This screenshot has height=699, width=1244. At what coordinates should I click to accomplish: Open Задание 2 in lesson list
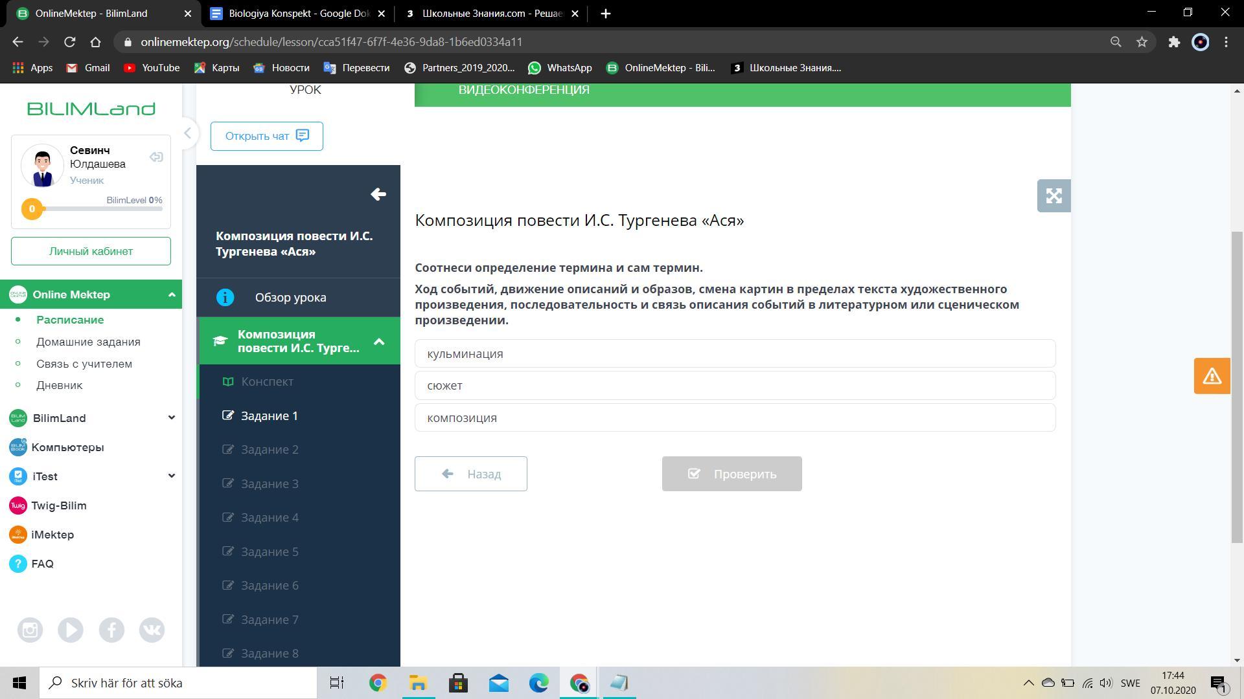click(270, 450)
